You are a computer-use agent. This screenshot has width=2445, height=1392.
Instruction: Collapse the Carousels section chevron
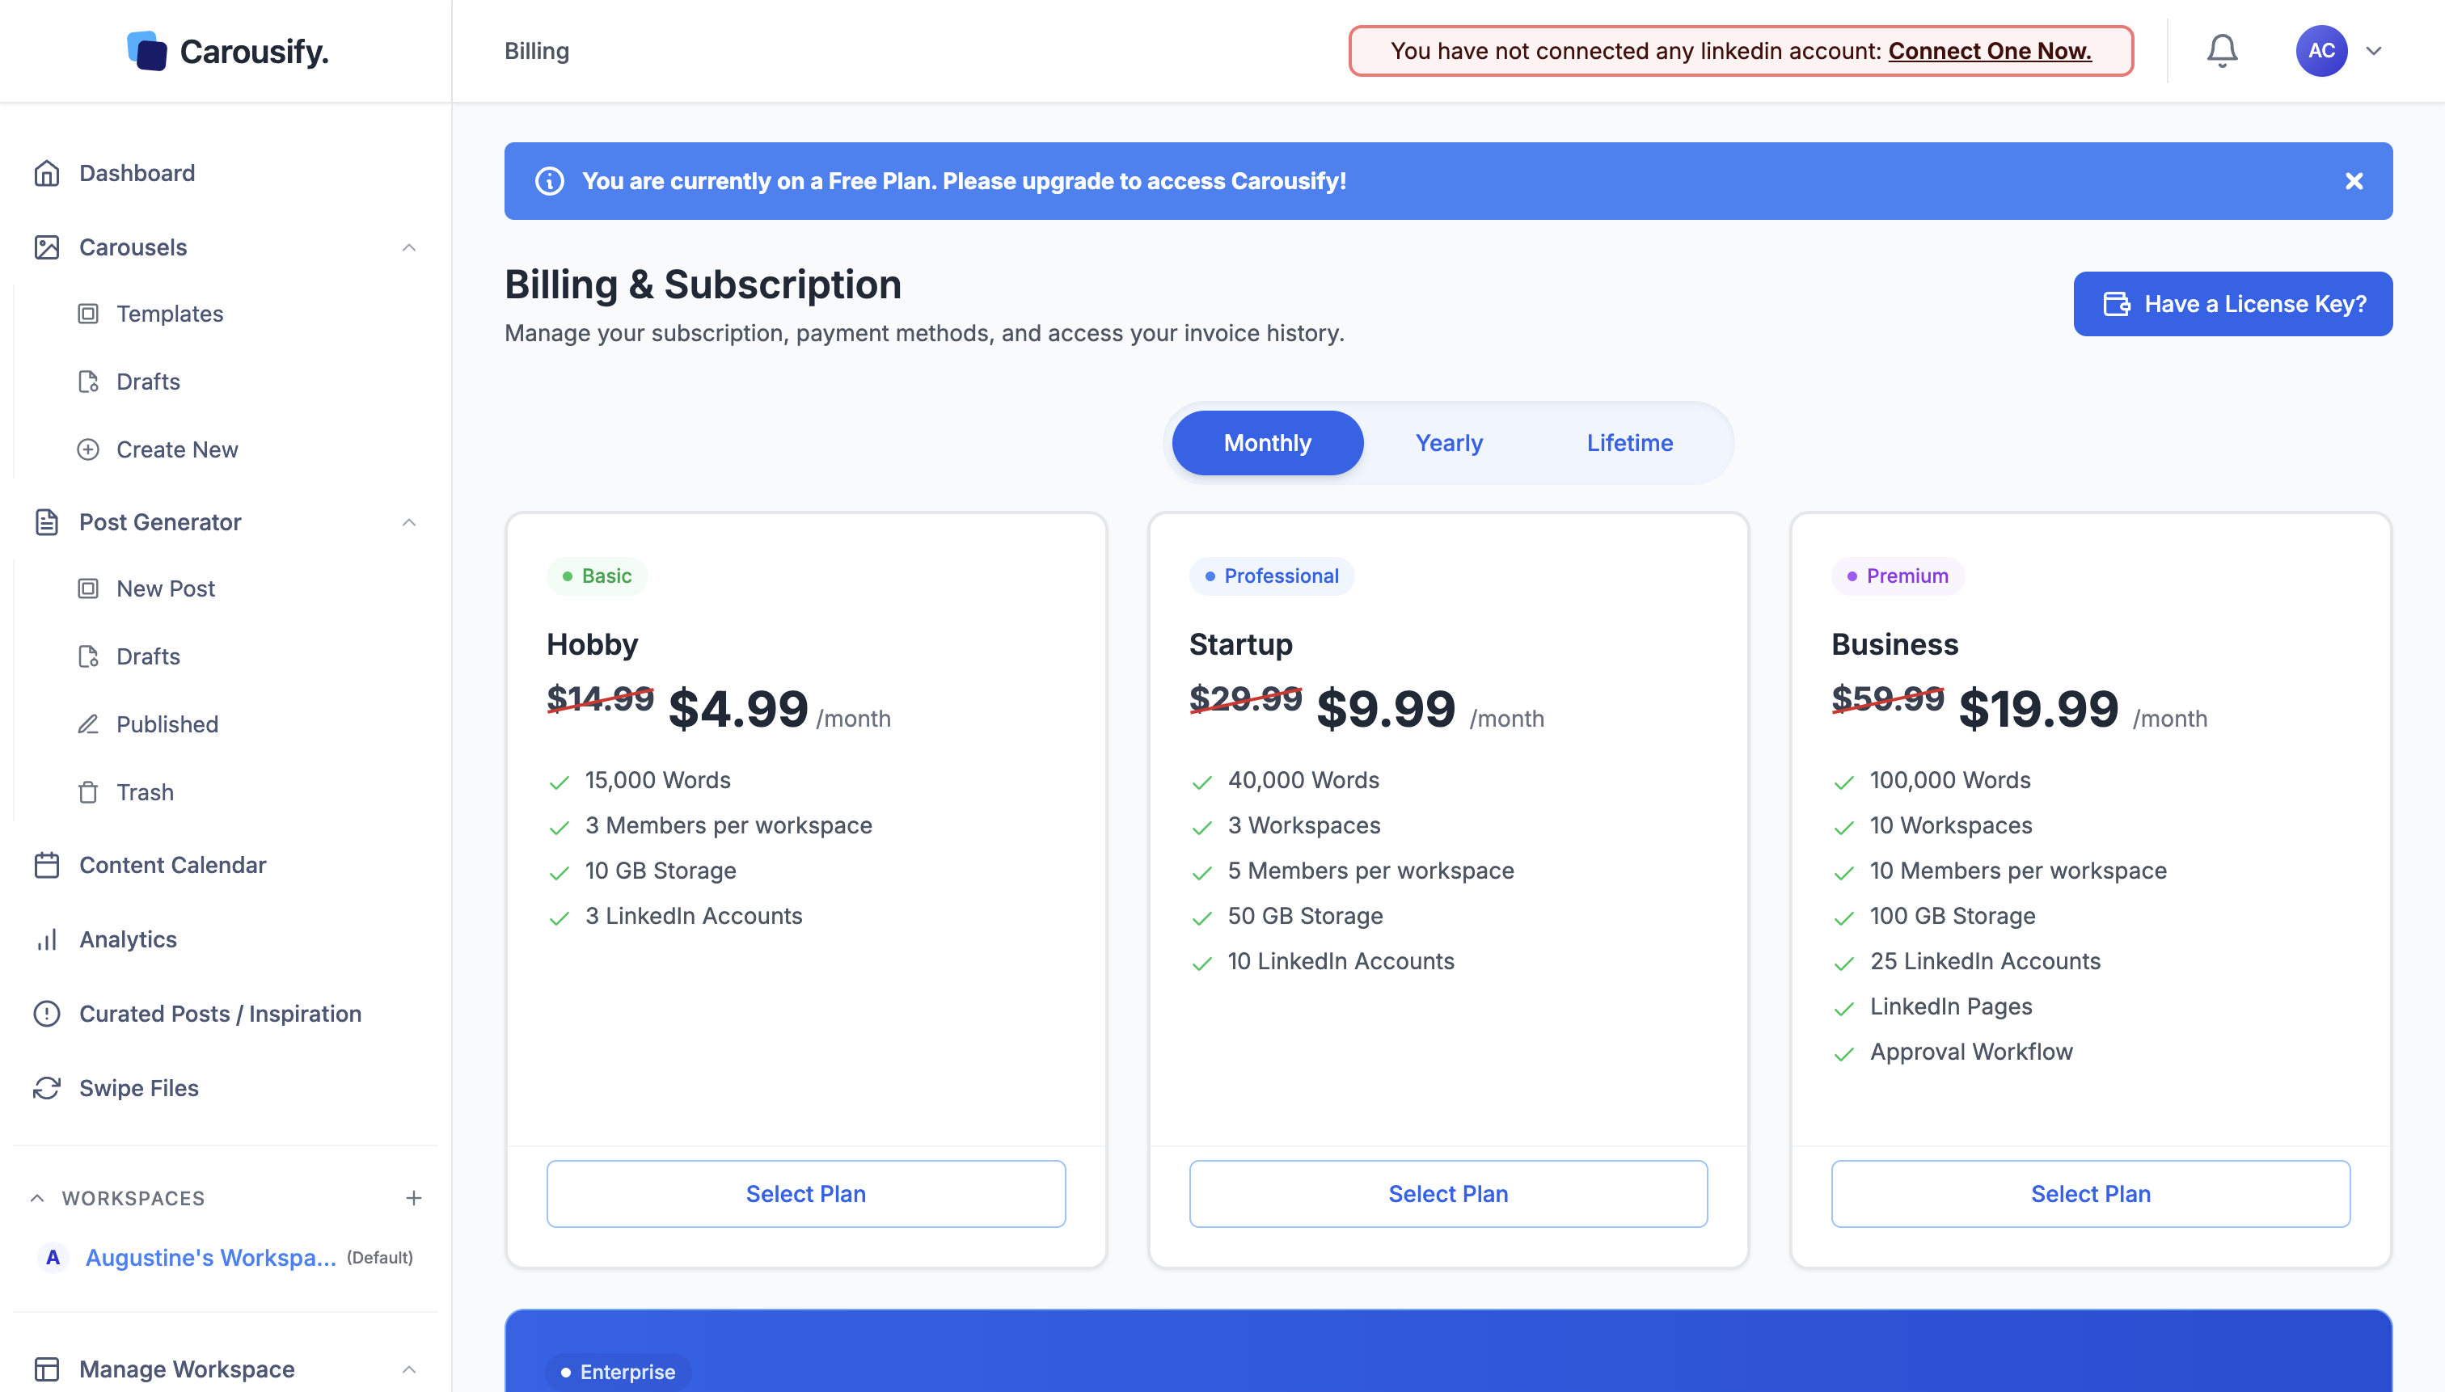[x=409, y=247]
